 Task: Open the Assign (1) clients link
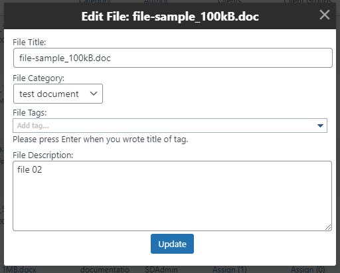point(230,270)
